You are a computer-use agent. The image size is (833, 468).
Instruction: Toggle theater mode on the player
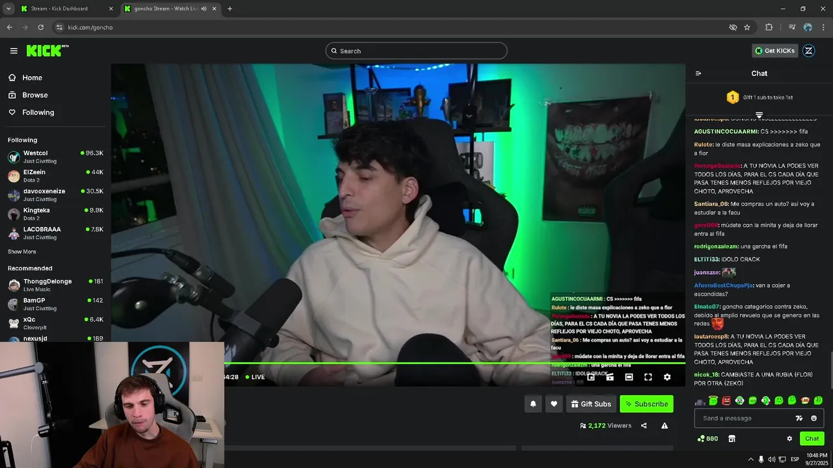coord(629,377)
